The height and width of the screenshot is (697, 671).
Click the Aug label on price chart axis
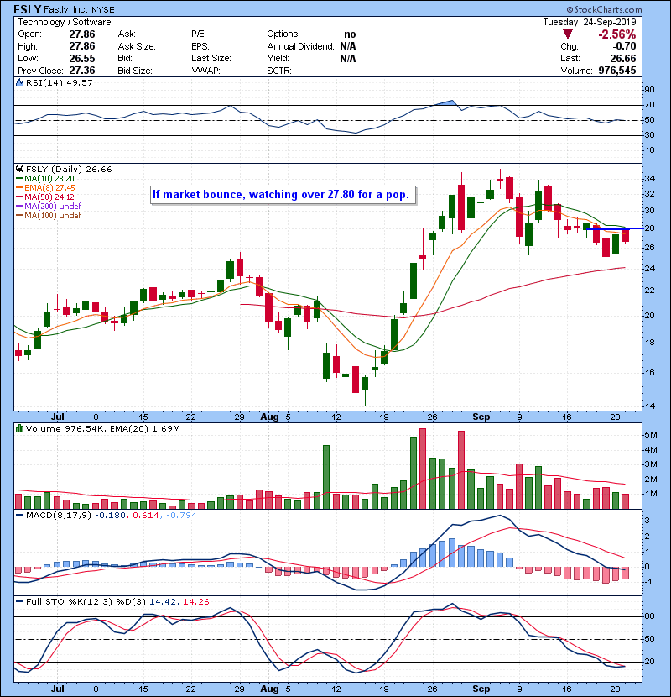click(269, 417)
